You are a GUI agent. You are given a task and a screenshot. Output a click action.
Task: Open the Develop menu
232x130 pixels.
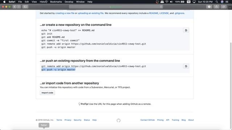(x=69, y=2)
